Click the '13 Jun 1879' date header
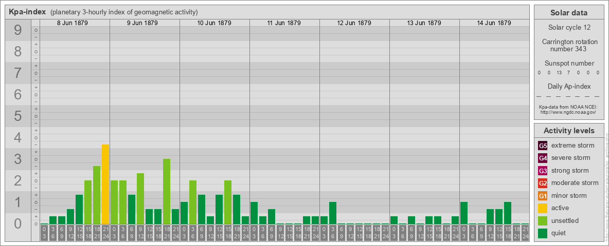The height and width of the screenshot is (246, 609). (x=424, y=23)
